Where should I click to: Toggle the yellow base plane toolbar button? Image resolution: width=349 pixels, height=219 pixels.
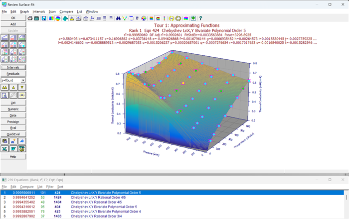(x=72, y=18)
